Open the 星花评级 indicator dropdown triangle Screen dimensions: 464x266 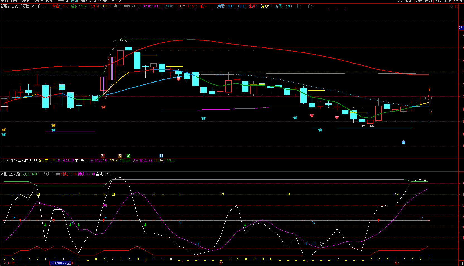tap(2, 160)
